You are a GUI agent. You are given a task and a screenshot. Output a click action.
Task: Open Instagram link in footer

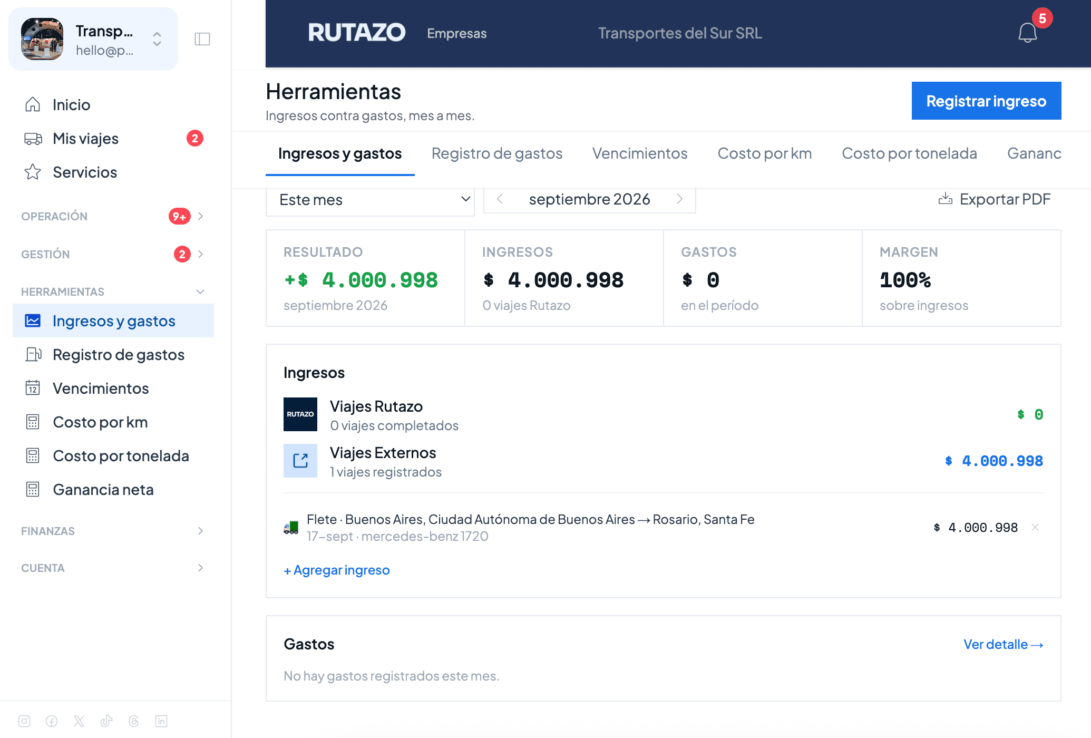click(x=24, y=721)
